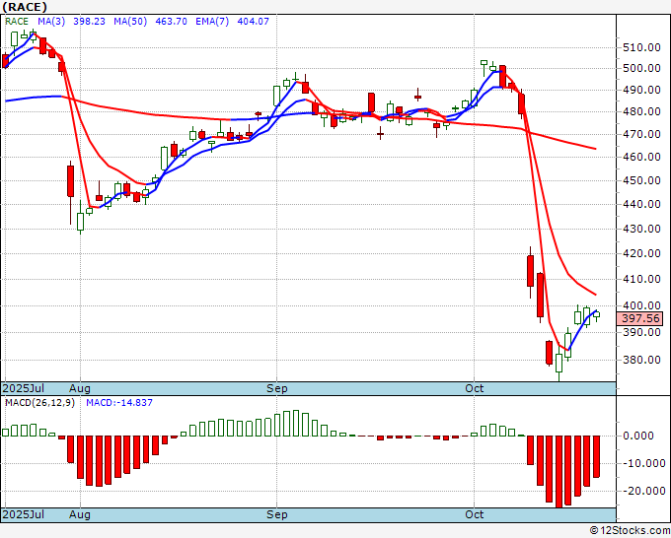This screenshot has width=671, height=538.
Task: Click the (RACE) chart title
Action: tap(25, 7)
